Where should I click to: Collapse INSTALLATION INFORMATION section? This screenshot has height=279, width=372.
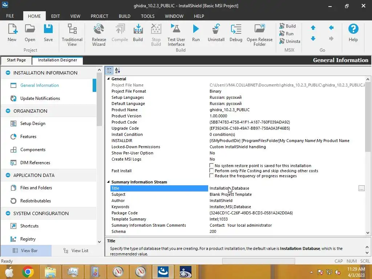8,73
